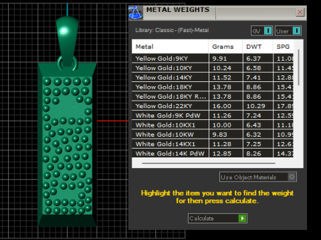Select the Yellow Gold:14KY row
This screenshot has width=321, height=240.
213,77
